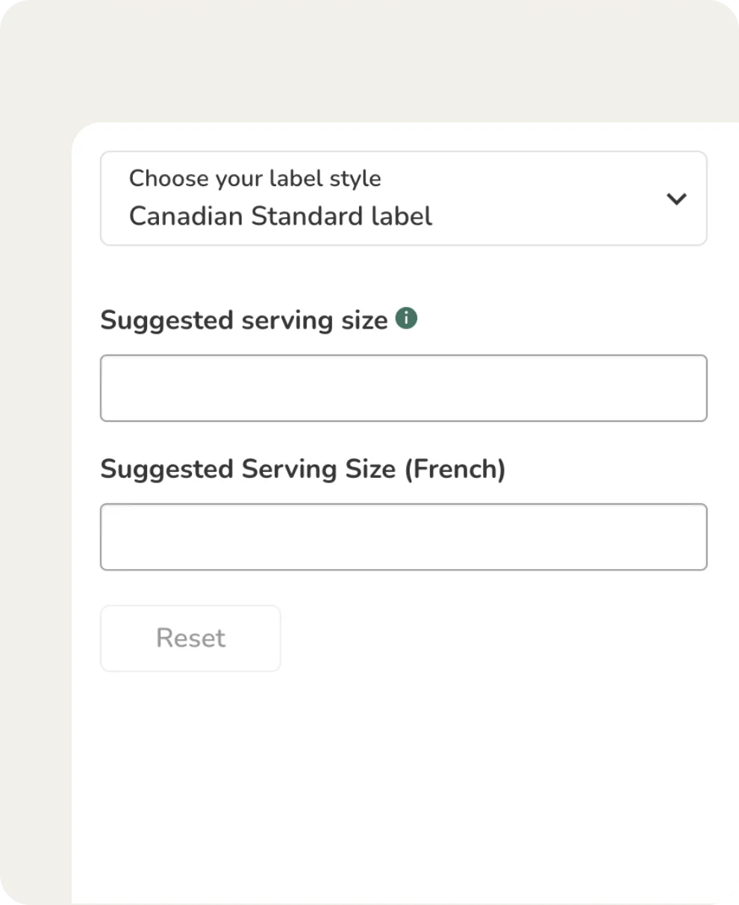Place cursor in the French serving size box

click(403, 537)
